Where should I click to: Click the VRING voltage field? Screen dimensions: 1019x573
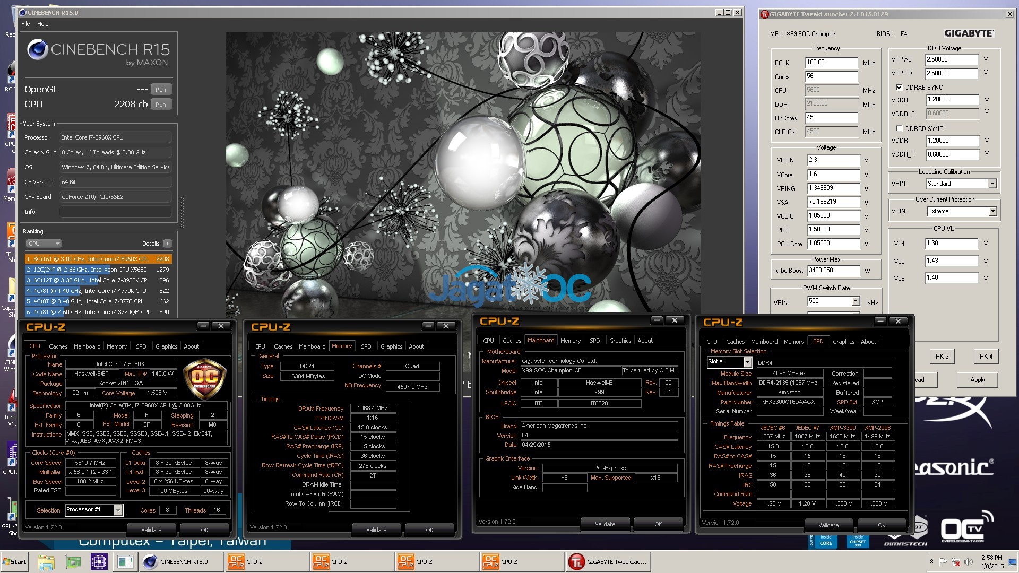tap(834, 188)
